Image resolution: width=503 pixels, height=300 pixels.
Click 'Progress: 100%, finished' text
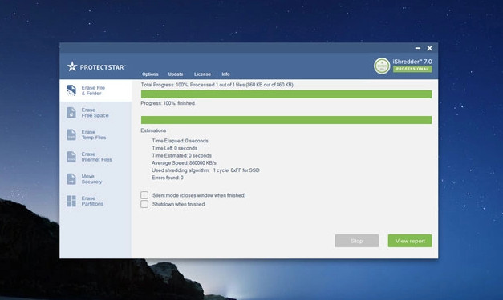pos(168,103)
